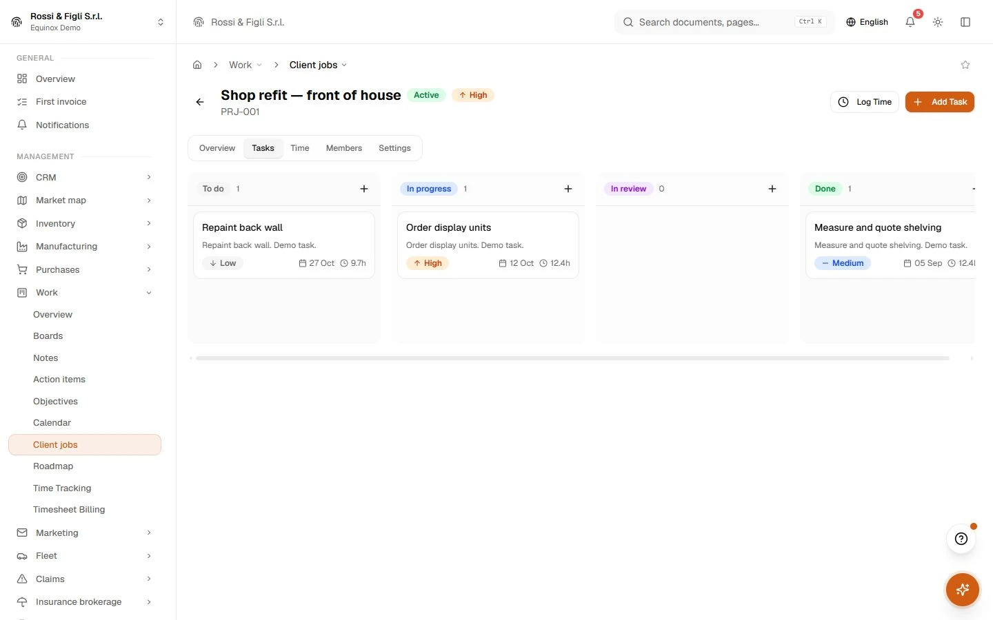Collapse the Work section chevron
This screenshot has width=993, height=620.
[149, 293]
